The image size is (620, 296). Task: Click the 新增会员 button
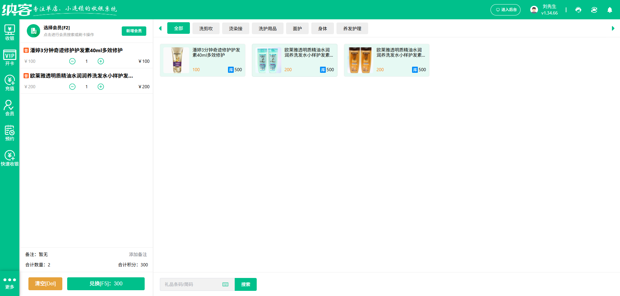point(134,31)
